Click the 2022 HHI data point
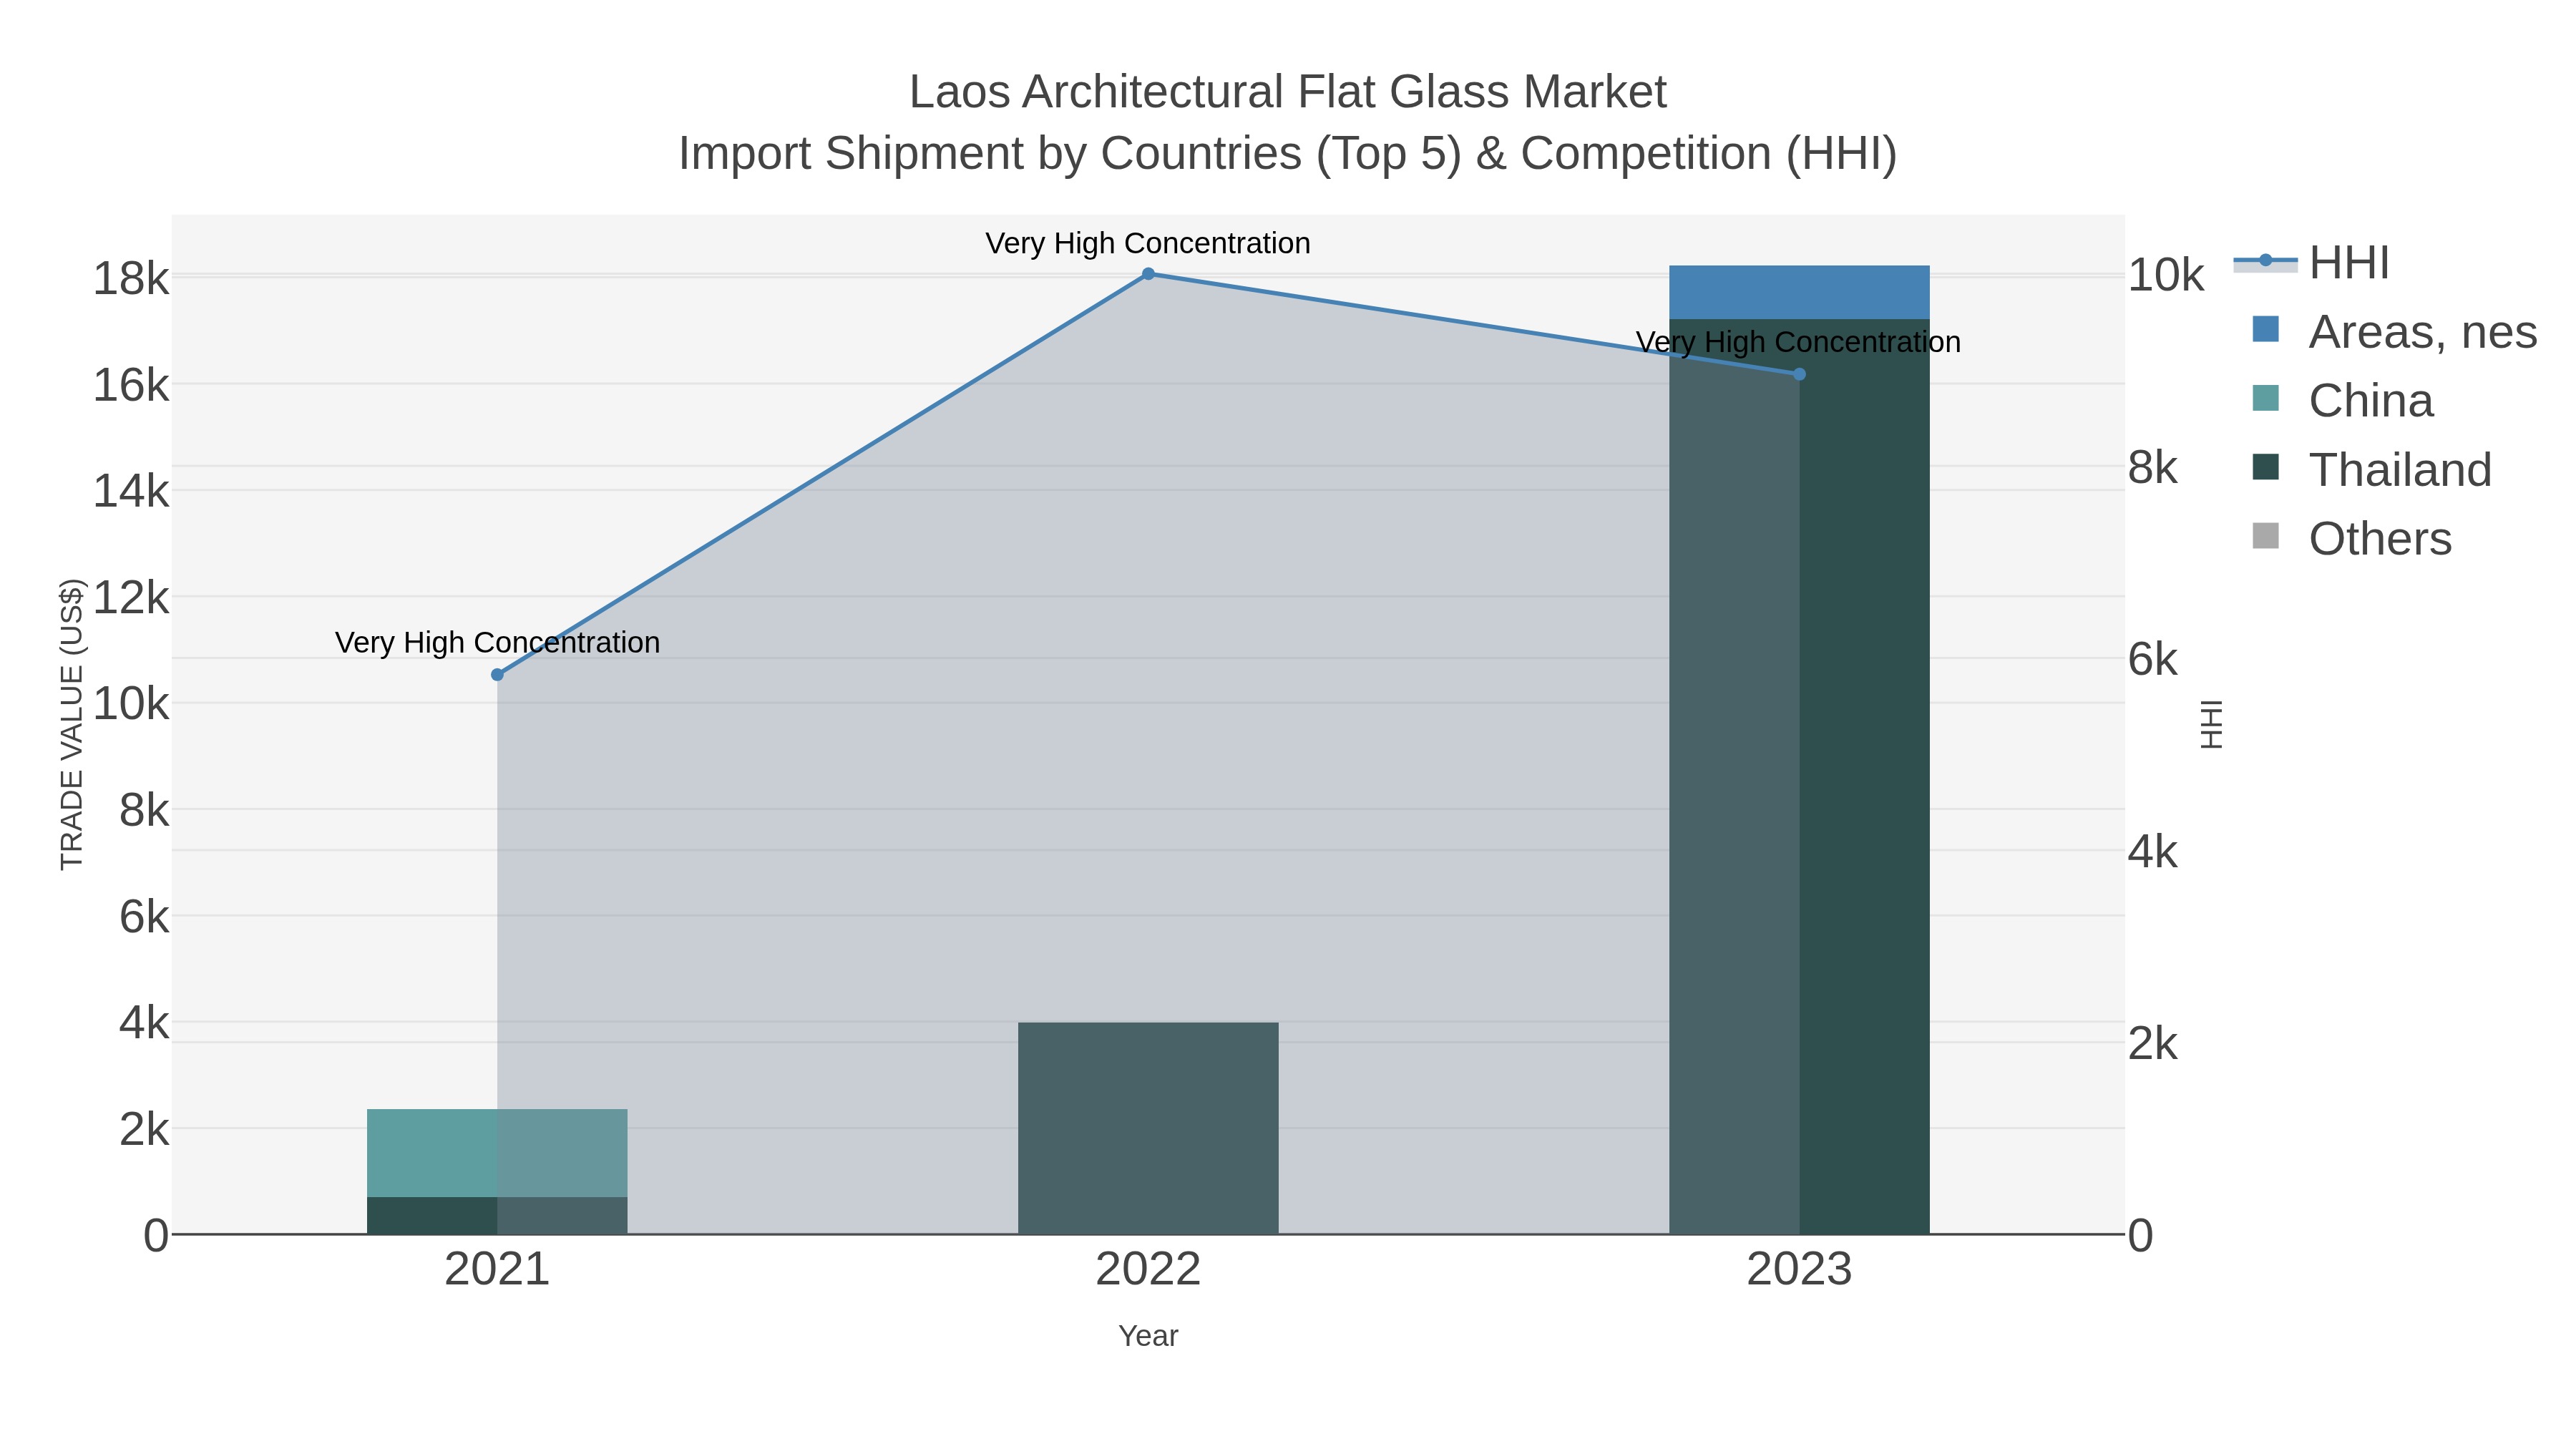 tap(1148, 274)
